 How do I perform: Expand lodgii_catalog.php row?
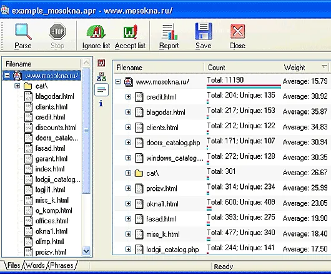tap(128, 249)
